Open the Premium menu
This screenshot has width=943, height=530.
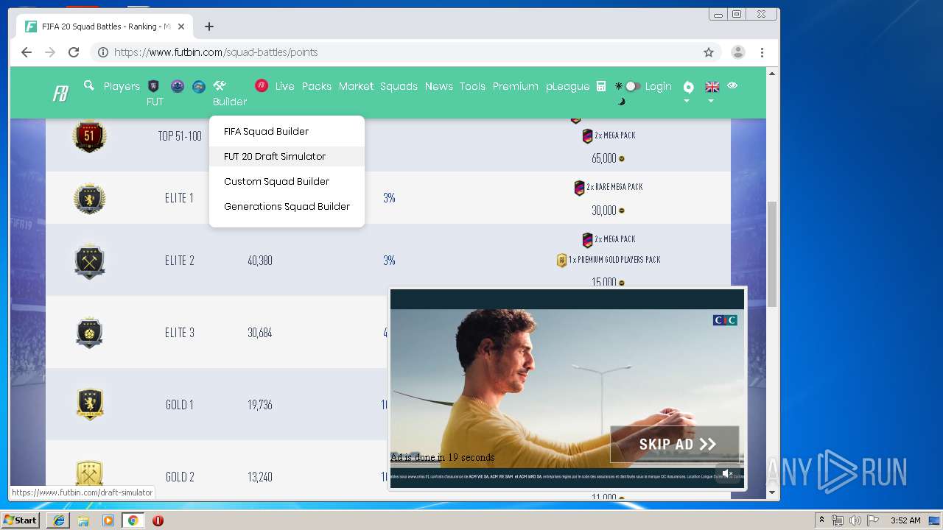click(x=515, y=86)
